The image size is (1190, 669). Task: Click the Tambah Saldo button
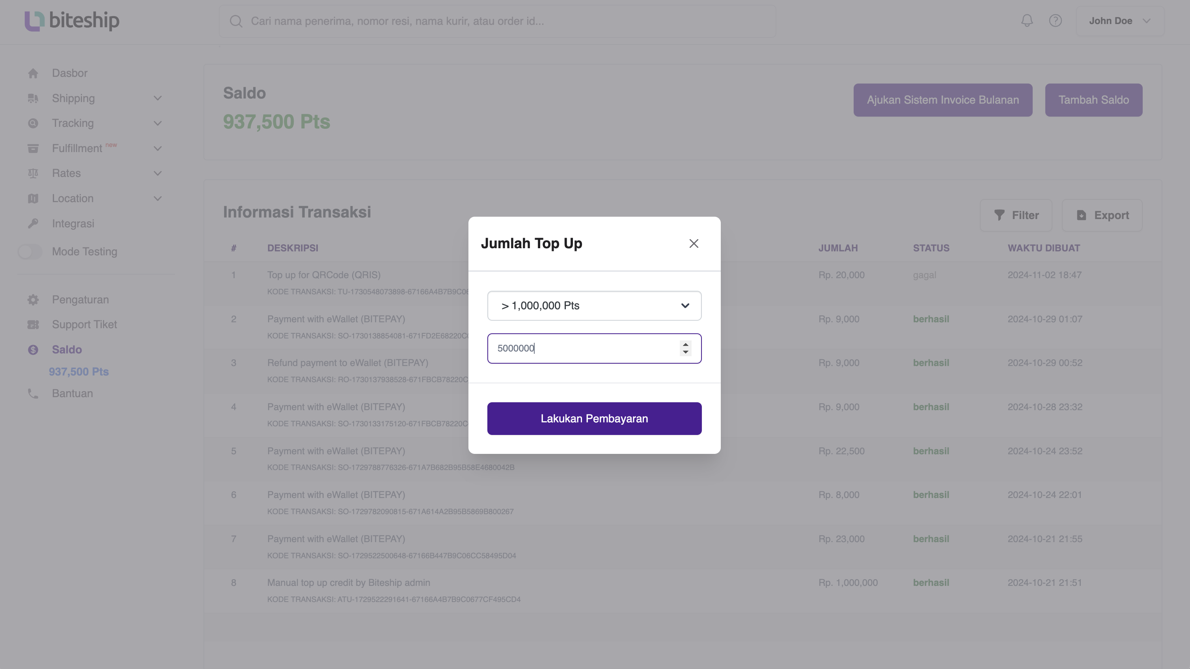coord(1093,100)
